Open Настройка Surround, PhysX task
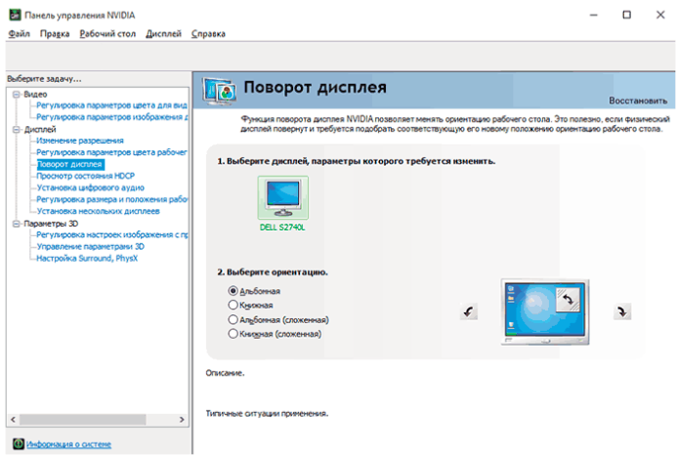The height and width of the screenshot is (455, 678). pyautogui.click(x=87, y=258)
